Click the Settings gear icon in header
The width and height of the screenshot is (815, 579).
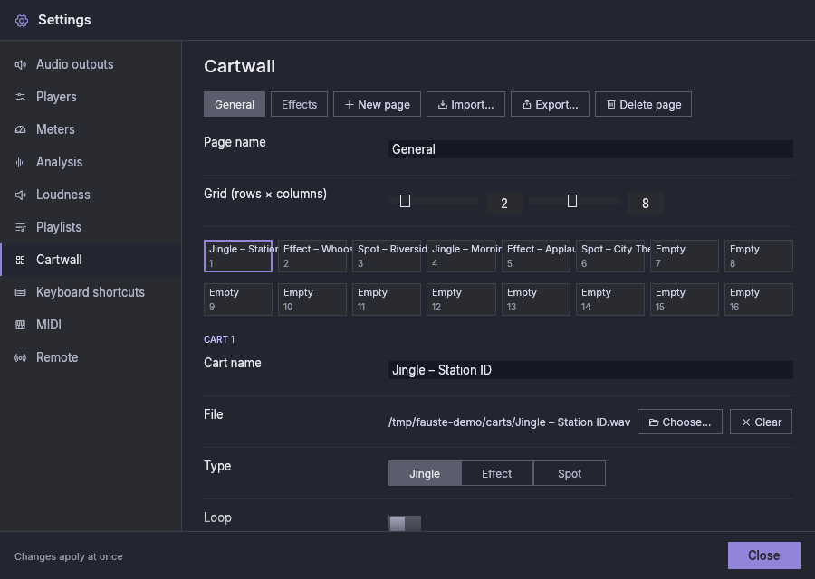point(22,20)
